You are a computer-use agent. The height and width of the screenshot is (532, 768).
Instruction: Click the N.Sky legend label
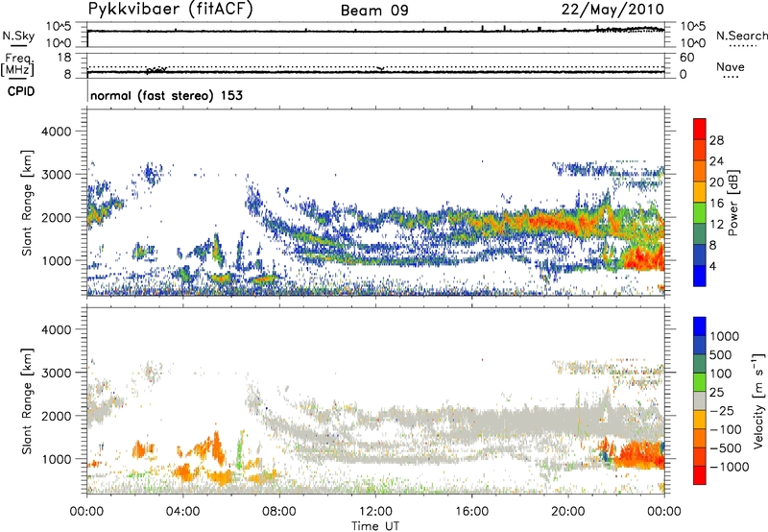click(18, 36)
